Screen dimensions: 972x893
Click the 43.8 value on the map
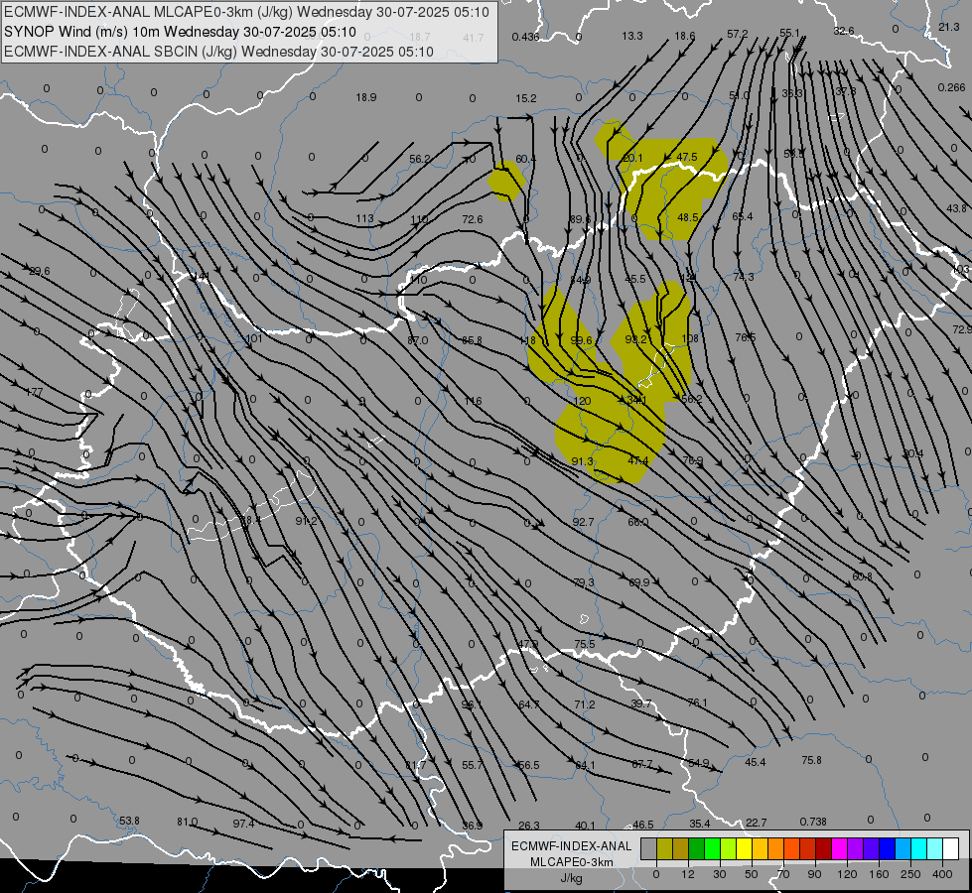click(x=956, y=208)
